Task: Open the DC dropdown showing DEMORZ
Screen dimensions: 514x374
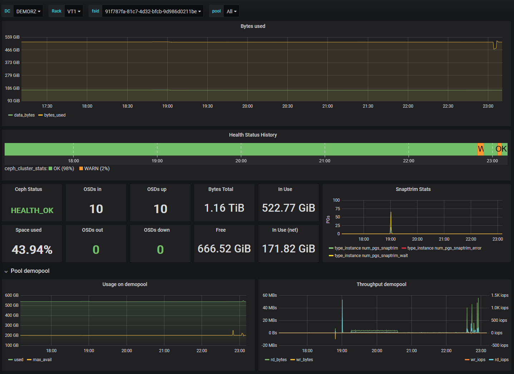Action: [28, 11]
